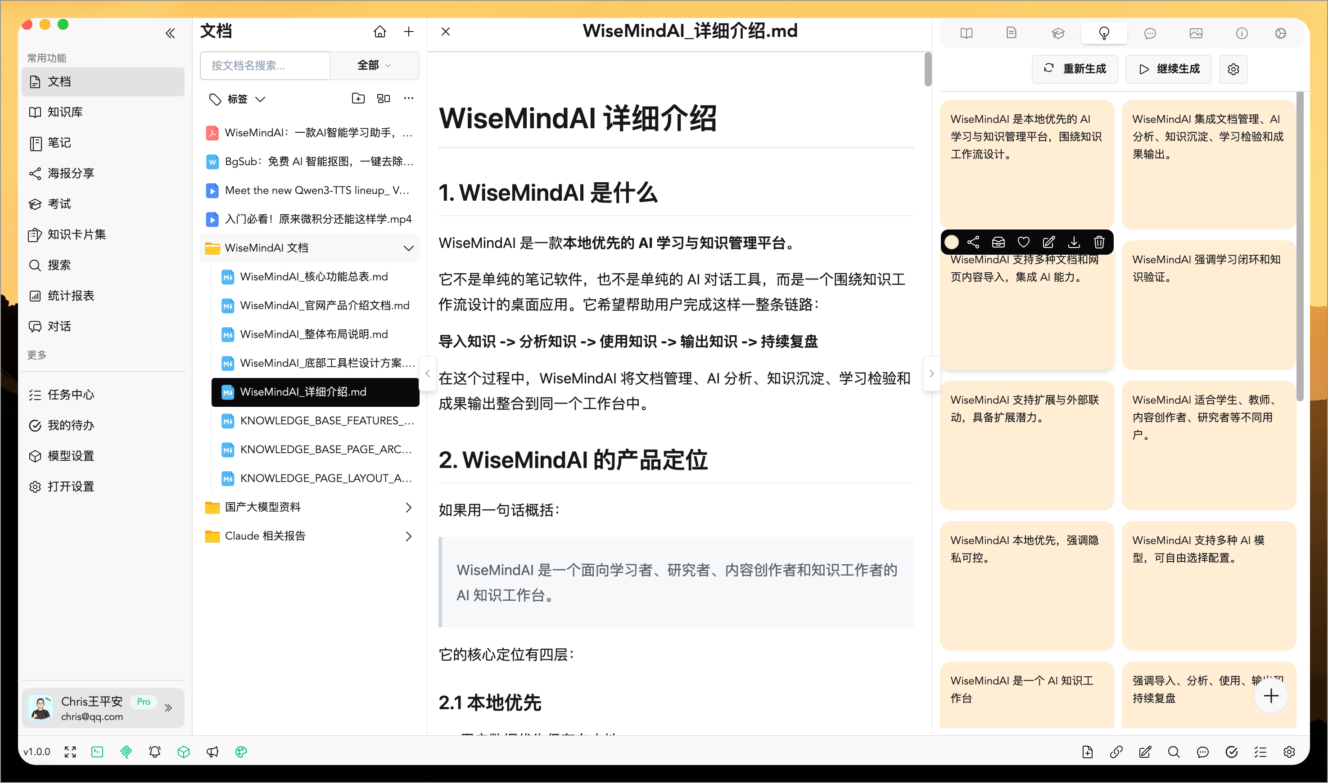Toggle fullscreen mode in the status bar
Viewport: 1328px width, 783px height.
[70, 751]
